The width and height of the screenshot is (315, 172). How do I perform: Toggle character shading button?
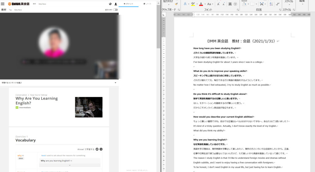(x=230, y=4)
